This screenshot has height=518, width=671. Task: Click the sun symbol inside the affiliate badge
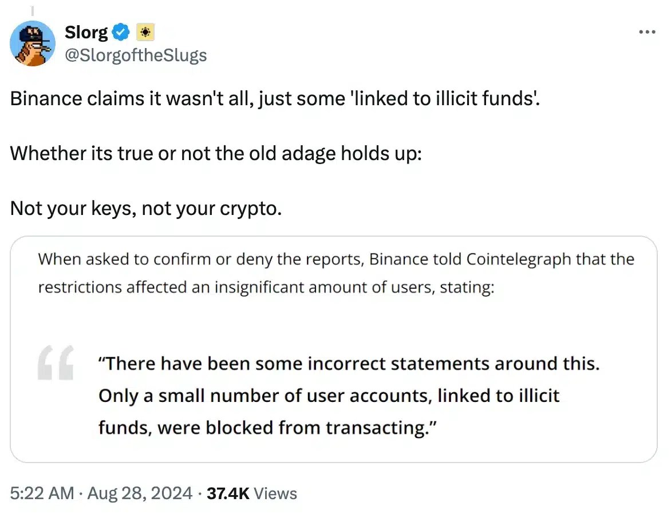(145, 32)
